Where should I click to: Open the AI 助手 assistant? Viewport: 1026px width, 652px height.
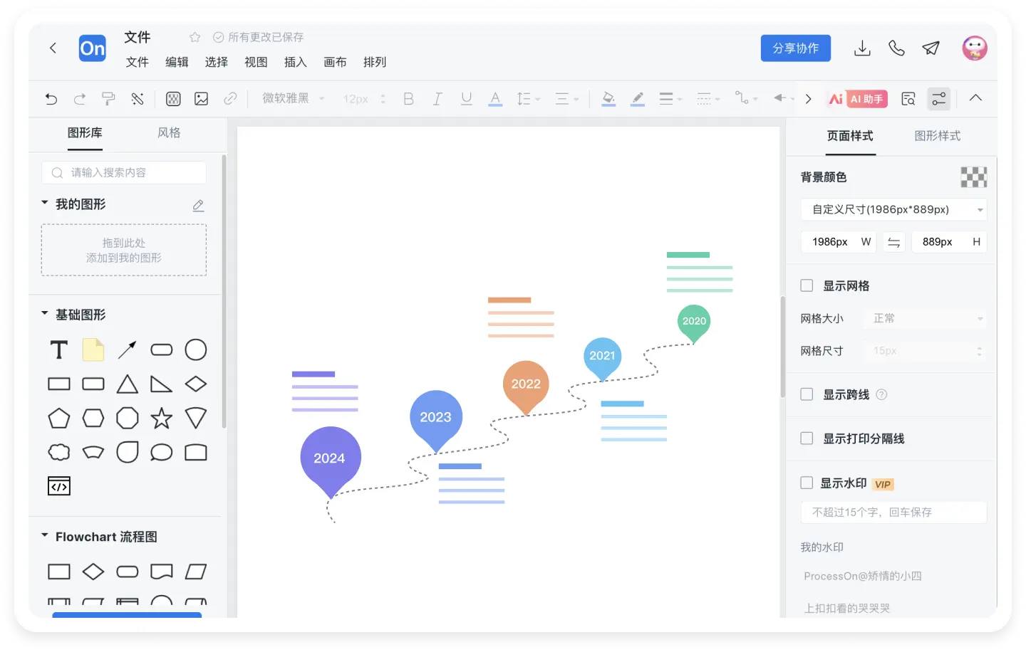(857, 99)
